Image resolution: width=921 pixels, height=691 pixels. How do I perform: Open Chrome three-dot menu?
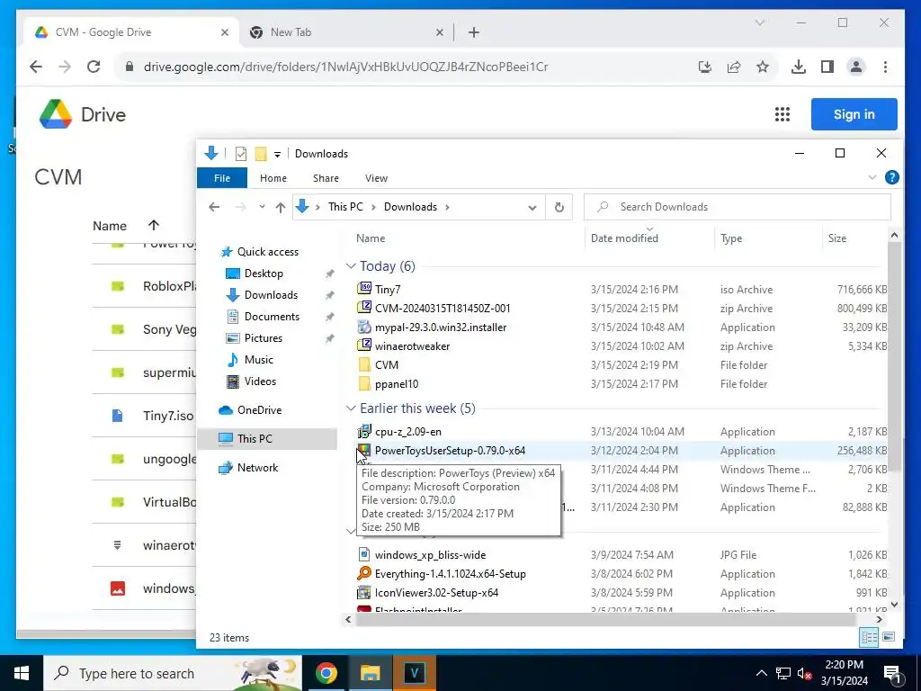885,67
